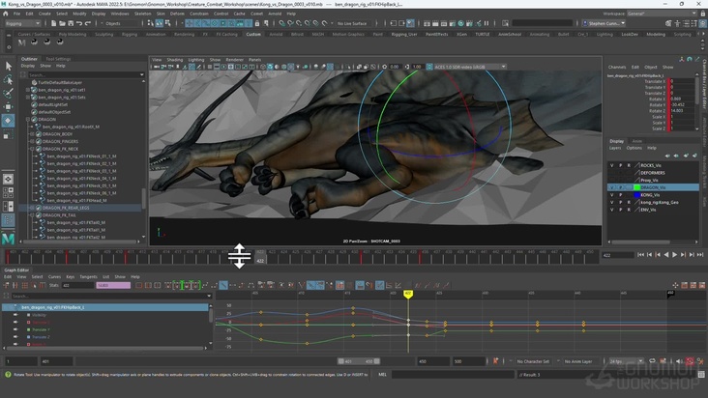The height and width of the screenshot is (398, 708).
Task: Toggle visibility V of ROCKS_Vis layer
Action: pyautogui.click(x=610, y=164)
